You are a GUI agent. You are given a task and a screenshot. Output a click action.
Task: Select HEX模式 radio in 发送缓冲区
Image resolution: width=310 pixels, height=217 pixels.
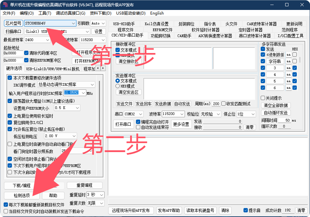click(118, 86)
